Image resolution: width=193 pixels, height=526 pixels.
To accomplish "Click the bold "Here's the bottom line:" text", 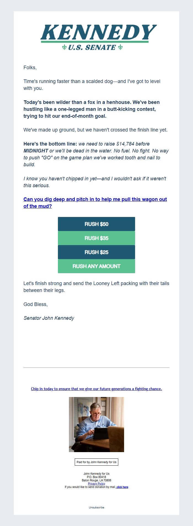I will coord(50,144).
